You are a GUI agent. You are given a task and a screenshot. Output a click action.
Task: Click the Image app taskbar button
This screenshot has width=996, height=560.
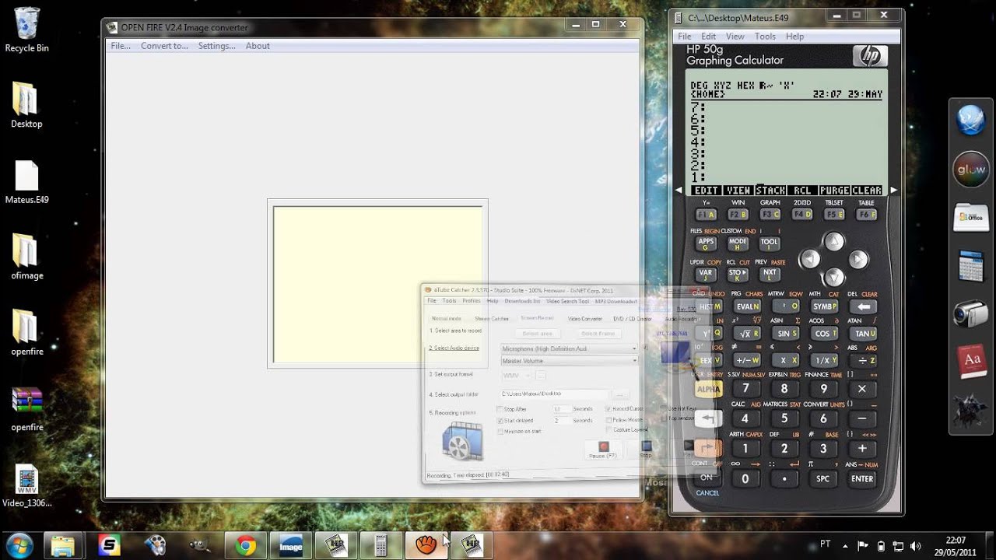[x=290, y=546]
